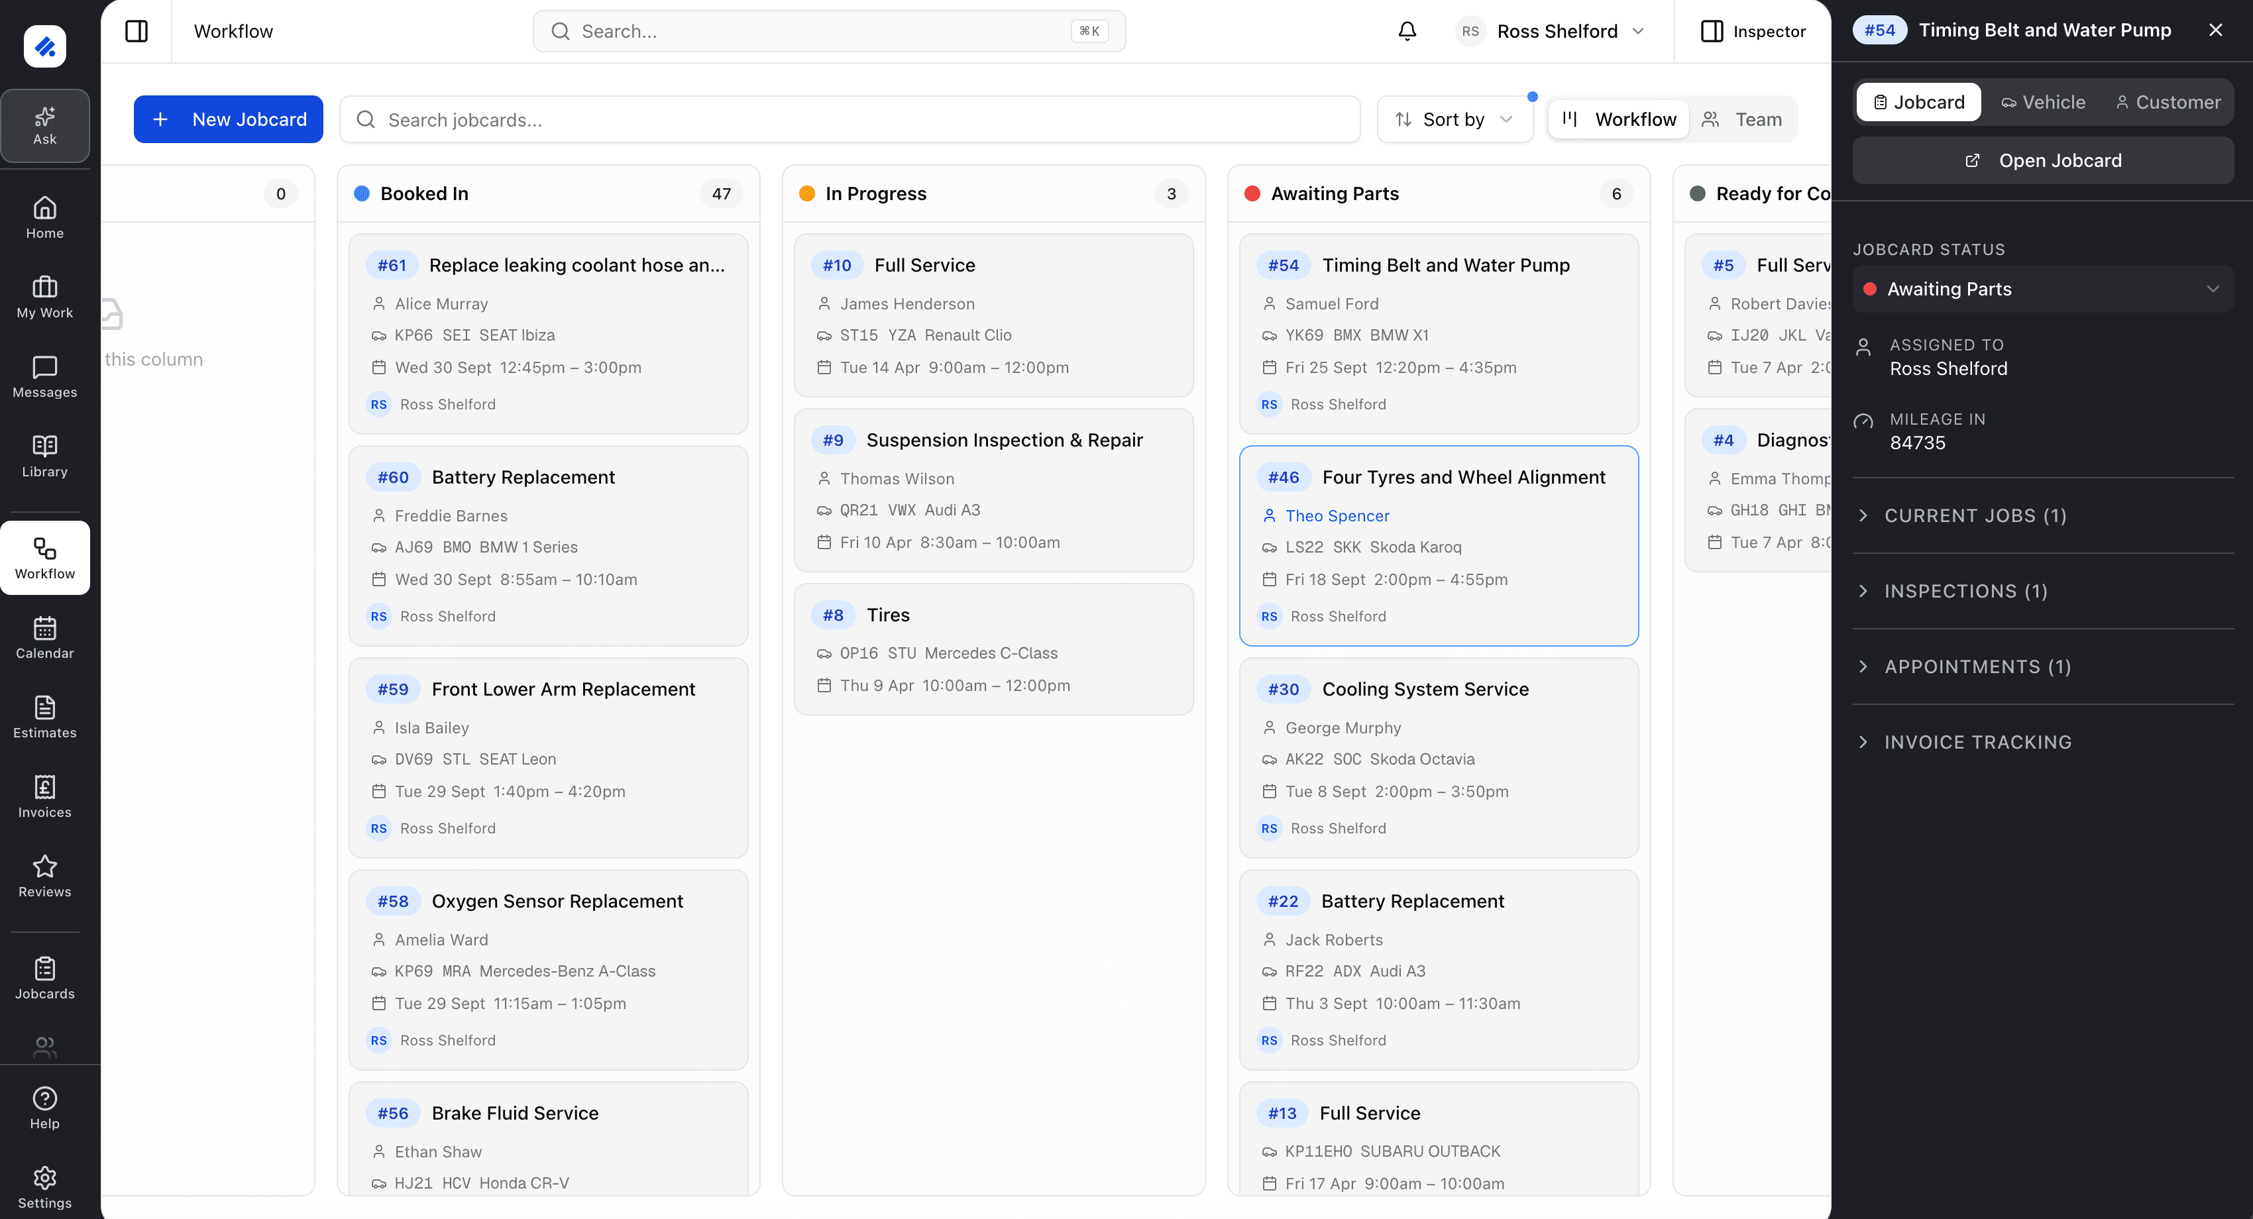
Task: Open My Work section
Action: [x=44, y=297]
